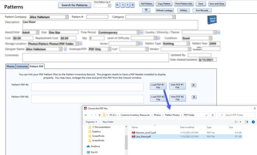Open the Organize menu in file dialog
The height and width of the screenshot is (155, 257).
[x=91, y=122]
